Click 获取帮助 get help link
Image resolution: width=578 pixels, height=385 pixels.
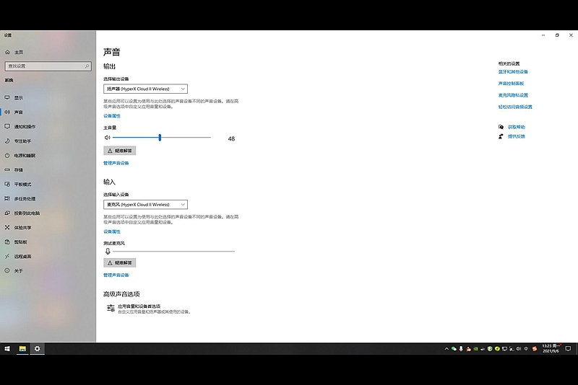(x=517, y=127)
